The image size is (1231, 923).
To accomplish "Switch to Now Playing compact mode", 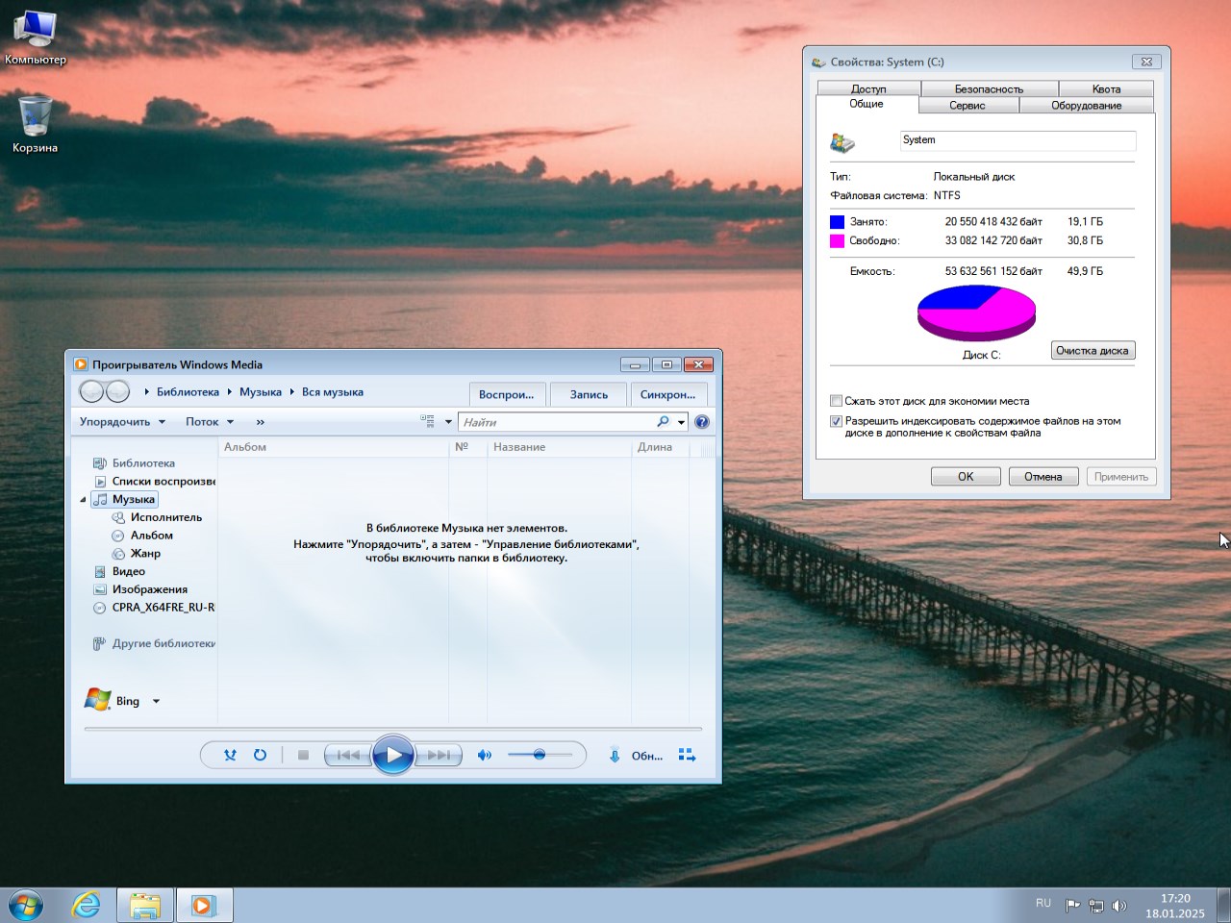I will click(x=687, y=756).
